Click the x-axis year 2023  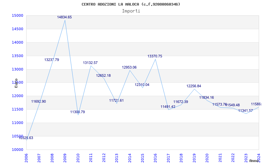246,158
